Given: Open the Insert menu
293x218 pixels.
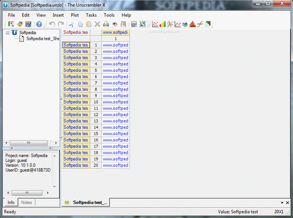Looking at the screenshot, I should 58,15.
